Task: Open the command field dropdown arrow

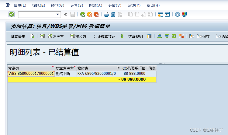Action: (58, 15)
